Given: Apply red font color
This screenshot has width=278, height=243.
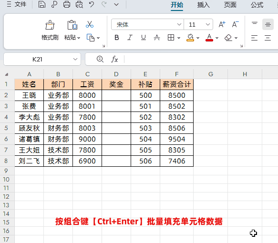Looking at the screenshot, I should (209, 38).
